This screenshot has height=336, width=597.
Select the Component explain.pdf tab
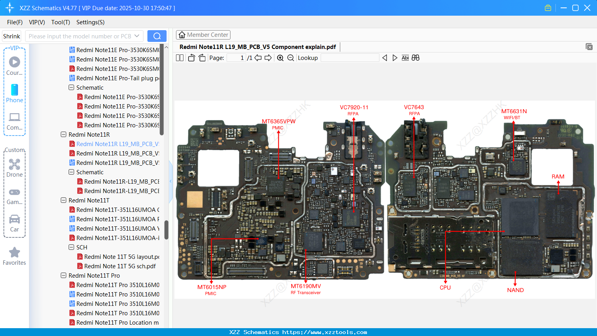258,47
